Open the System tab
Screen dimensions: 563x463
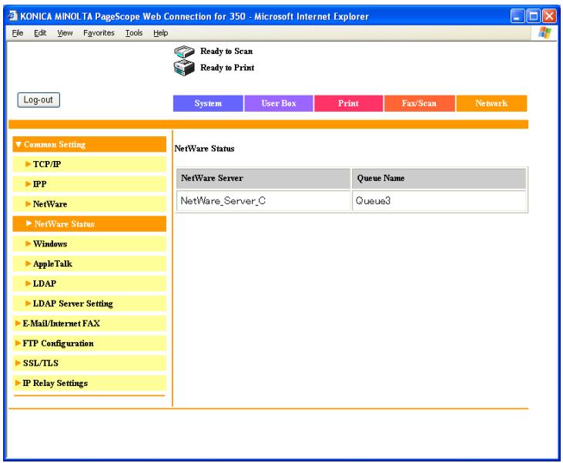[x=208, y=103]
